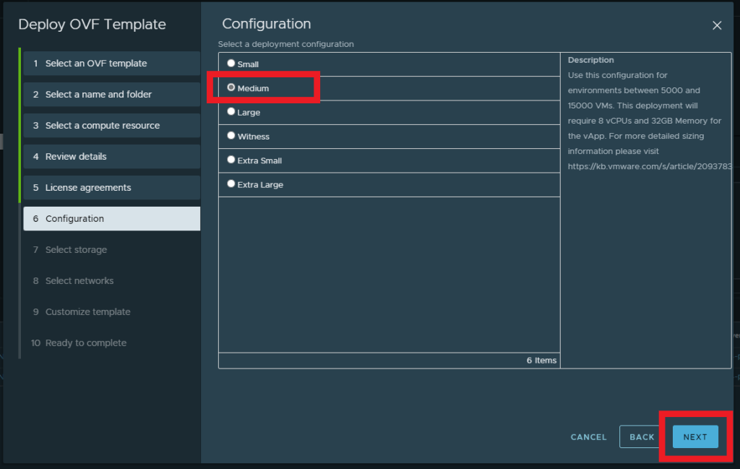Click the NEXT button
Image resolution: width=740 pixels, height=469 pixels.
694,436
